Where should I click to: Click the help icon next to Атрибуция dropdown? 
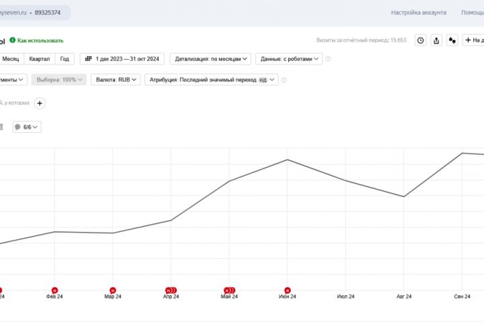click(x=284, y=80)
